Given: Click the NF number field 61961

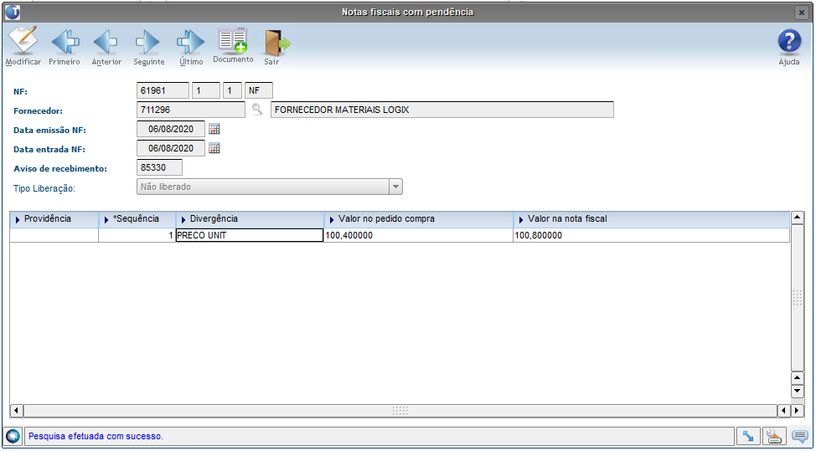Looking at the screenshot, I should (163, 90).
